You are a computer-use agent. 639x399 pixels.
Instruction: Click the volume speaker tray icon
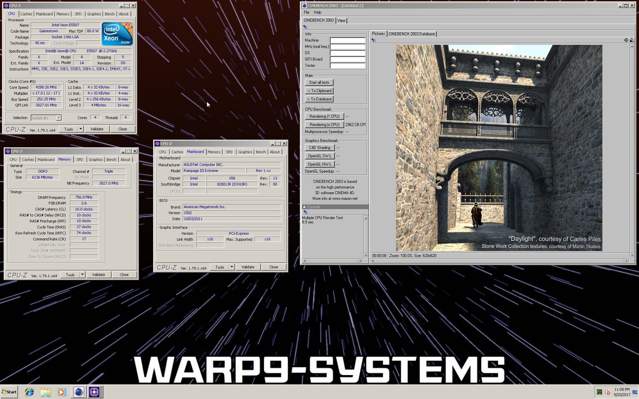tap(607, 392)
